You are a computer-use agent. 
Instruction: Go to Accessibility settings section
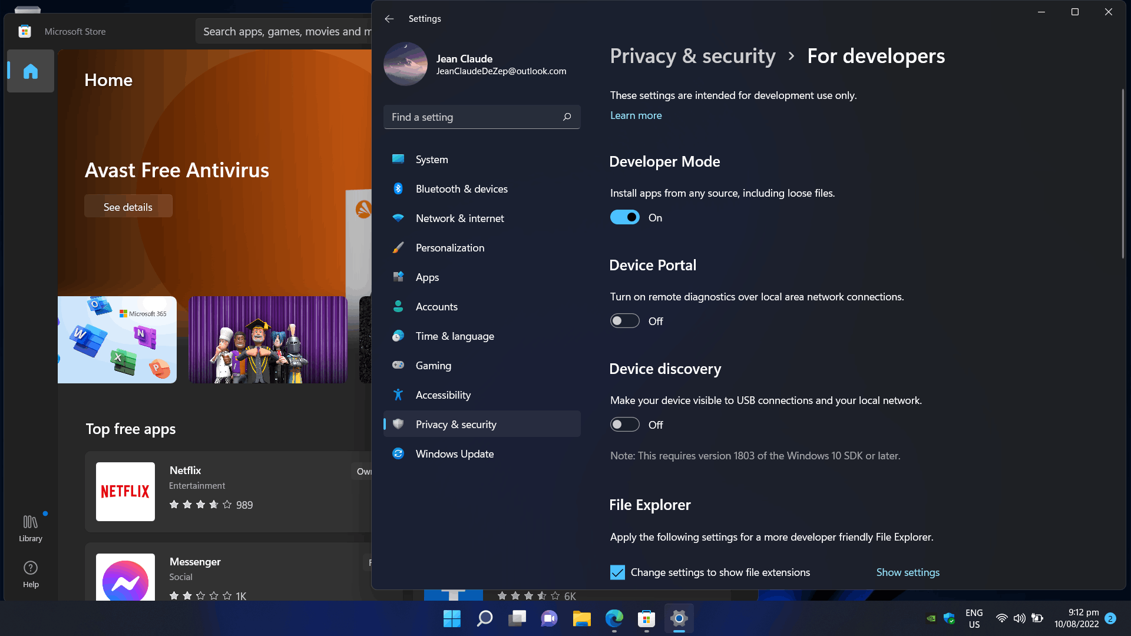(443, 395)
